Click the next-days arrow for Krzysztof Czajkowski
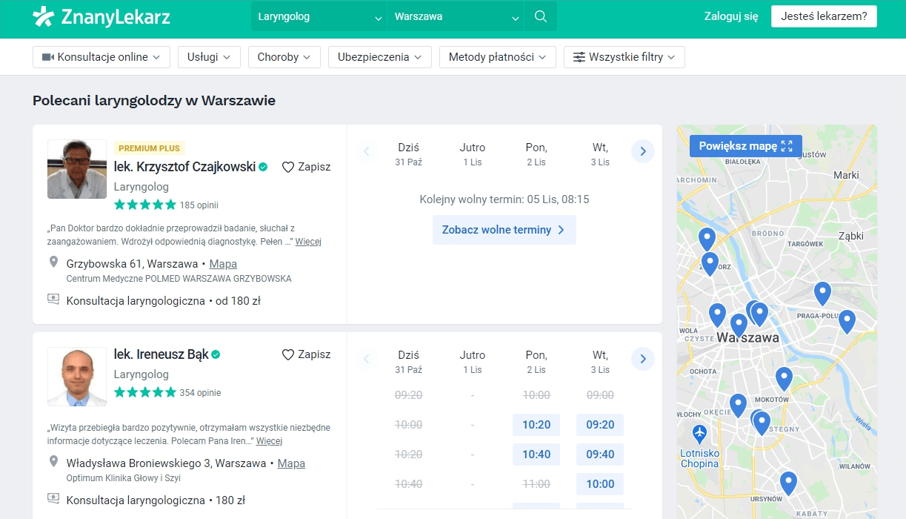 642,152
